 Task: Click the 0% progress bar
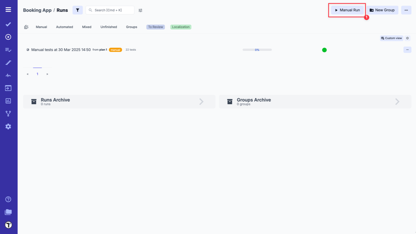(257, 50)
